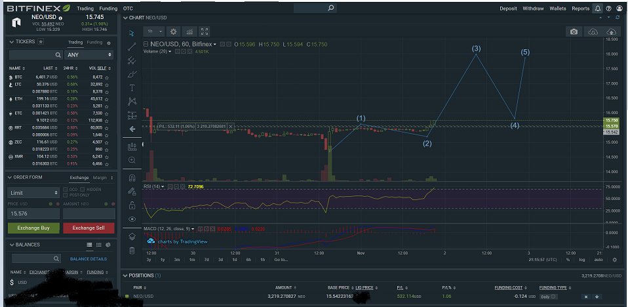
Task: Switch tickers to the Funding tab
Action: 94,42
